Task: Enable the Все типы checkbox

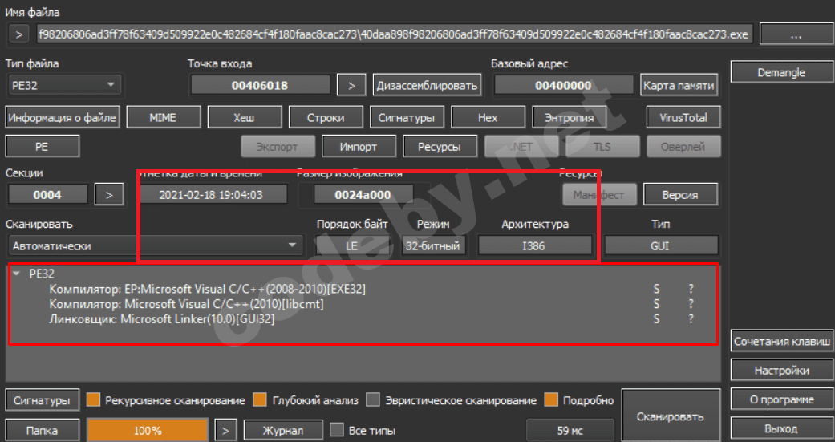Action: [337, 430]
